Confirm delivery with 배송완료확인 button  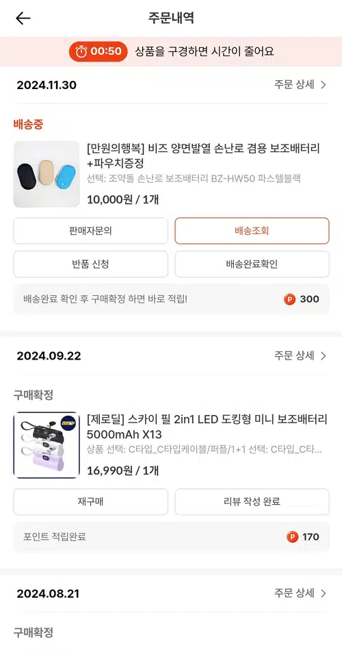pyautogui.click(x=252, y=264)
